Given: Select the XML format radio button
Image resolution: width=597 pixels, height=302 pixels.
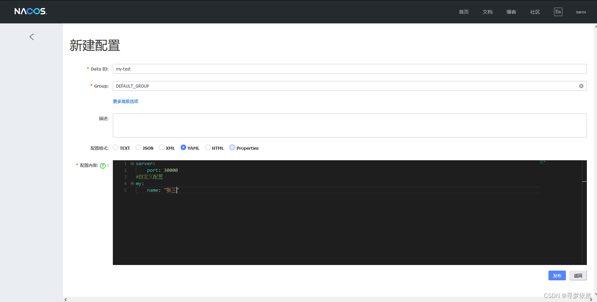Looking at the screenshot, I should 162,147.
